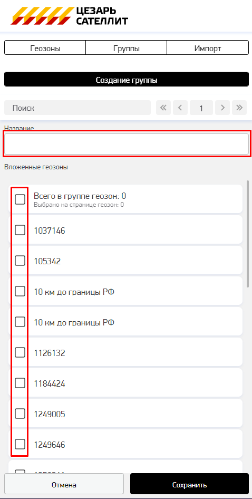This screenshot has width=252, height=499.
Task: Select second '10 км до границы РФ' checkbox
Action: pyautogui.click(x=20, y=322)
